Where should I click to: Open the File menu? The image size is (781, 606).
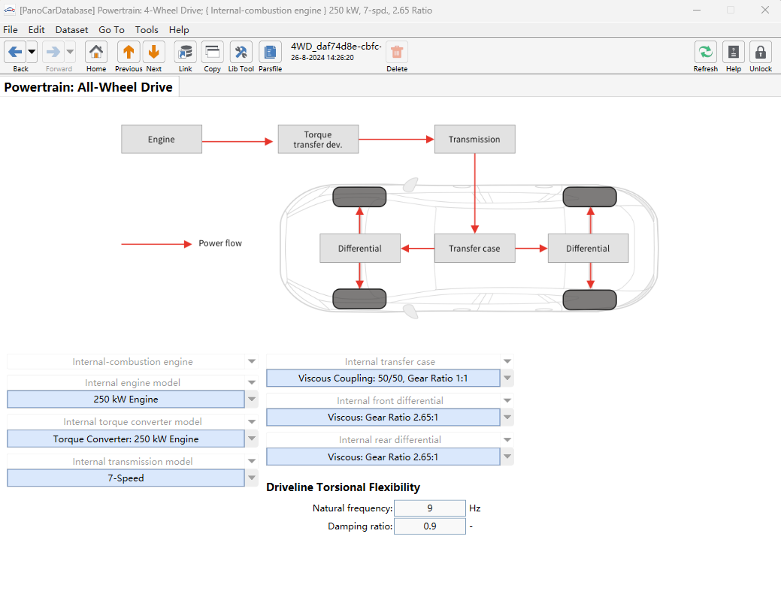[11, 30]
